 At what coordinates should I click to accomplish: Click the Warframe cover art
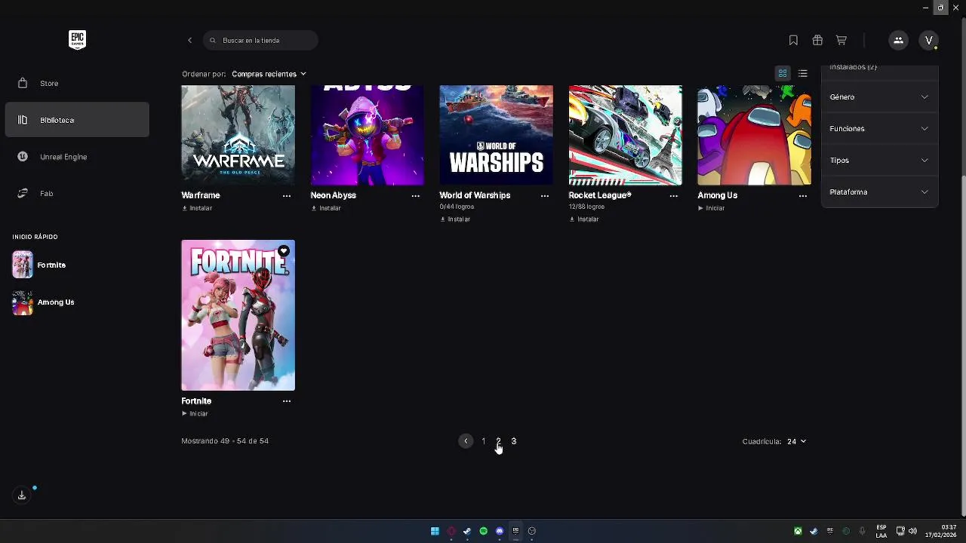click(x=238, y=135)
